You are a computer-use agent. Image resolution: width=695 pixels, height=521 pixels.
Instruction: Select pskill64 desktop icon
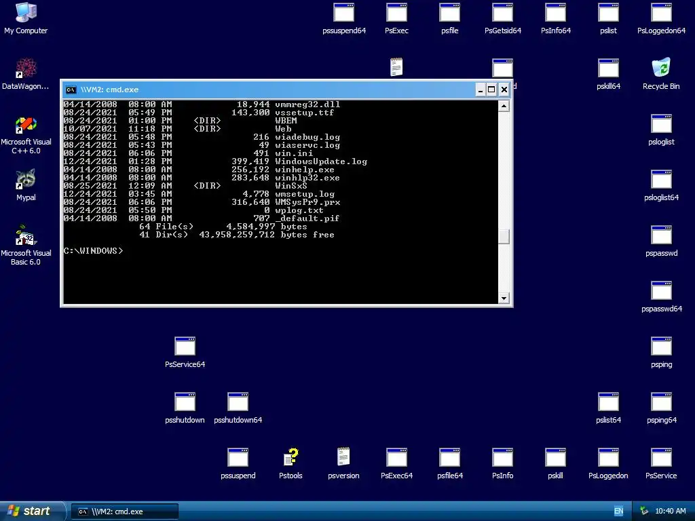[x=608, y=74]
